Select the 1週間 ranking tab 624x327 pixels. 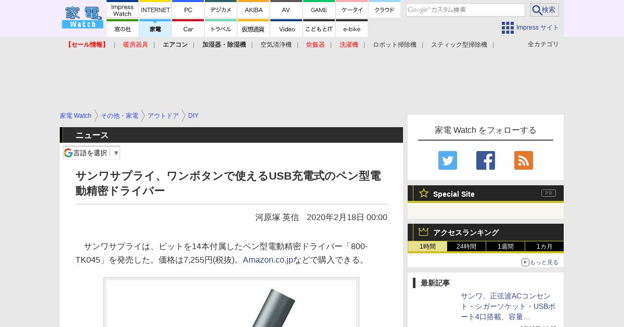(505, 247)
